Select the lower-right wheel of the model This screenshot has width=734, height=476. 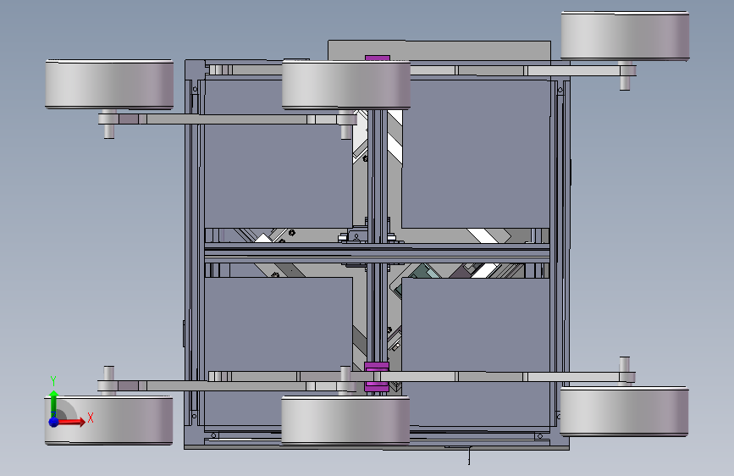[x=624, y=412]
